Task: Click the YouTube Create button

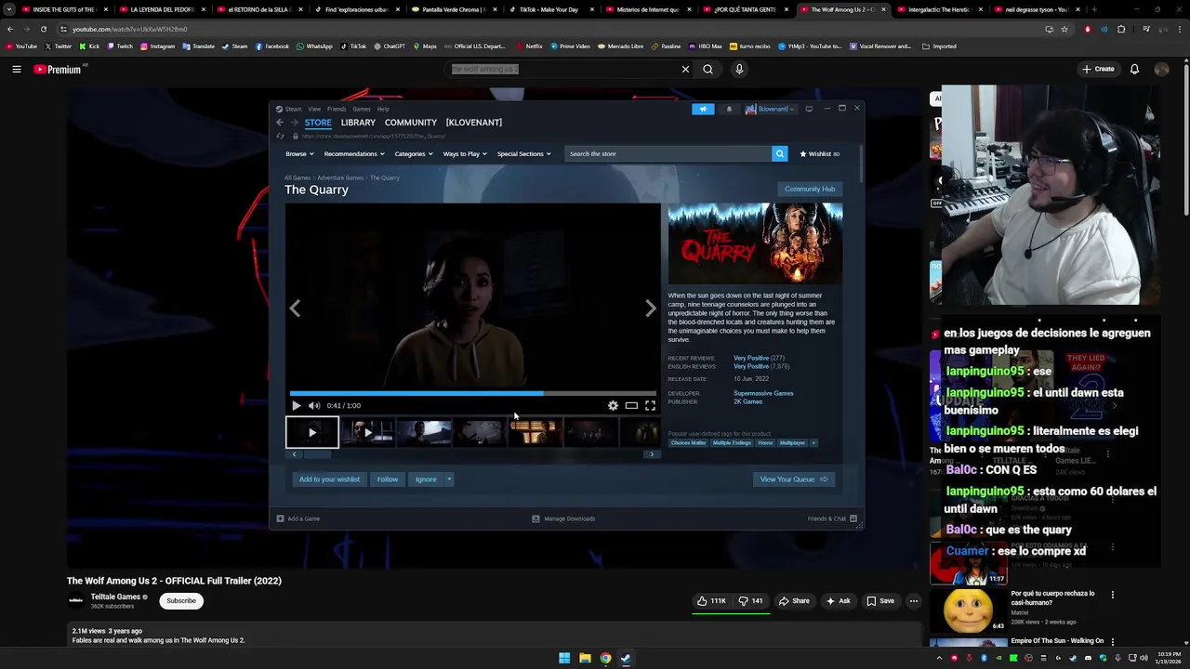Action: (x=1098, y=69)
